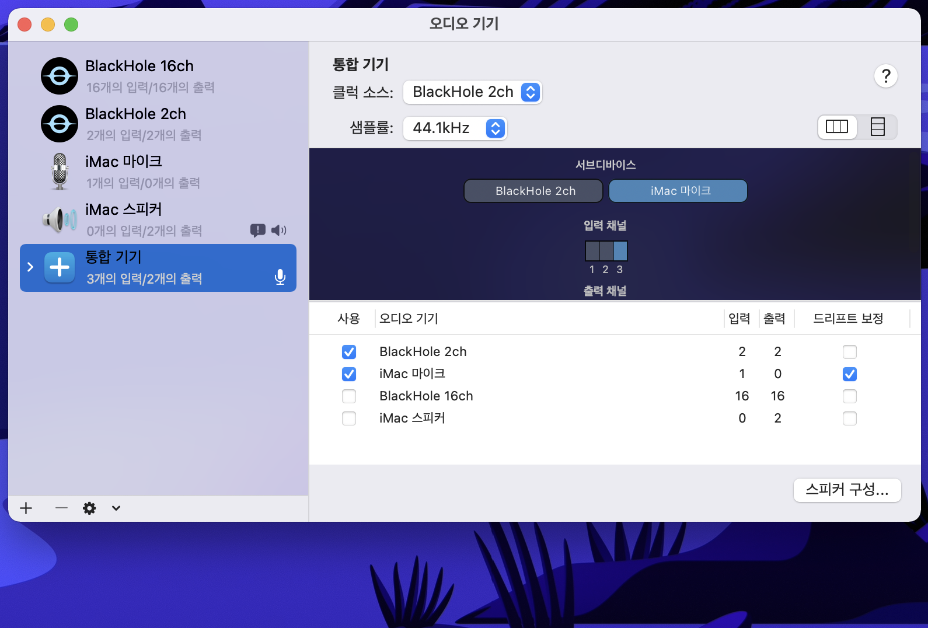Switch to column layout view

[x=837, y=127]
